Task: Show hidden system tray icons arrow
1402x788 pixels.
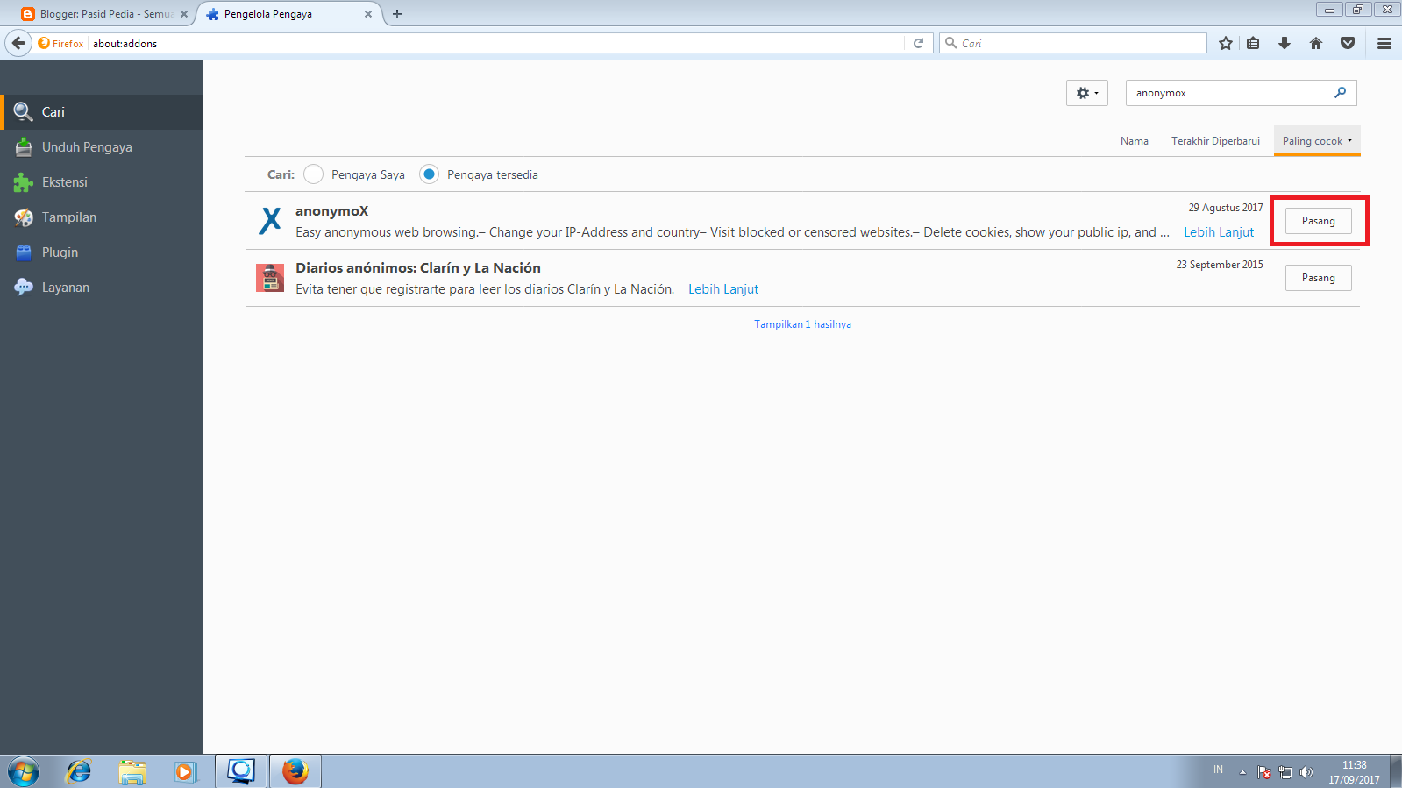Action: [x=1242, y=772]
